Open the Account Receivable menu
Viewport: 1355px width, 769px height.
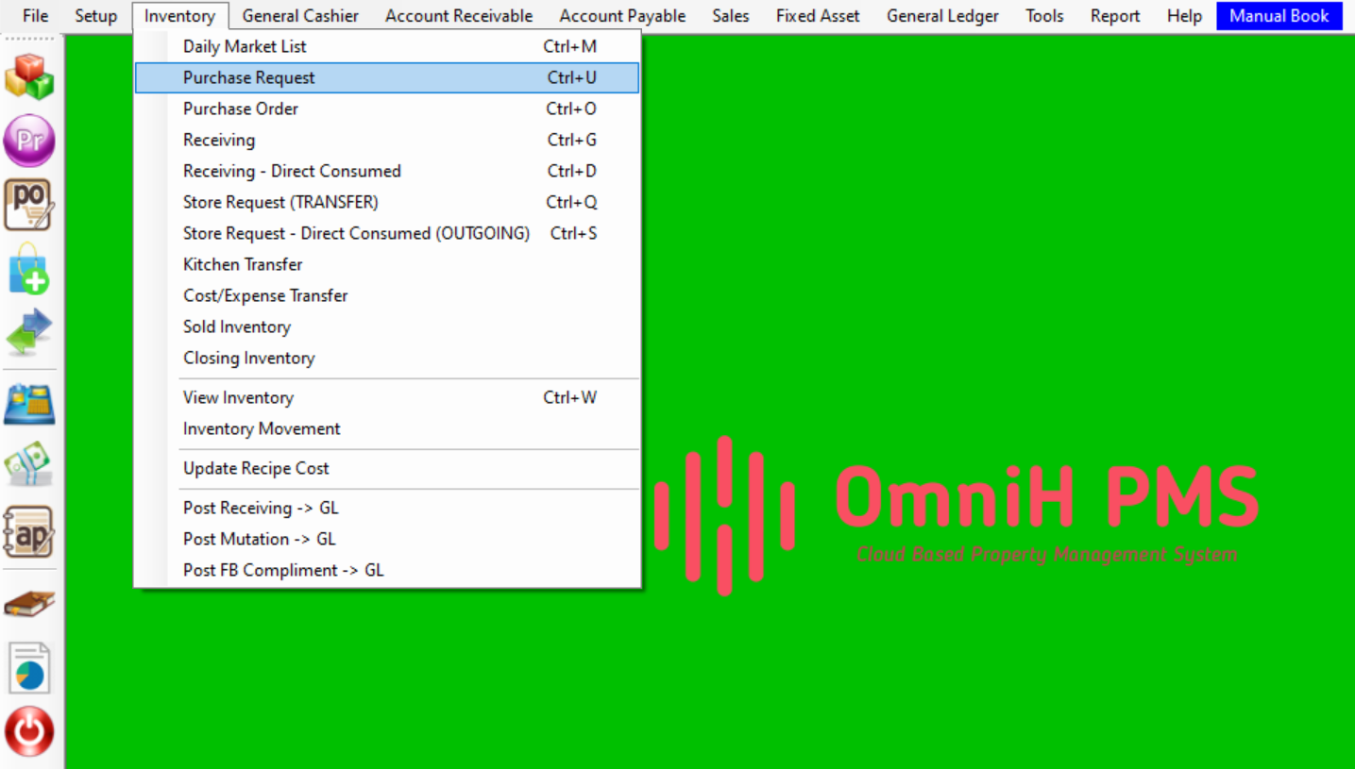(459, 16)
